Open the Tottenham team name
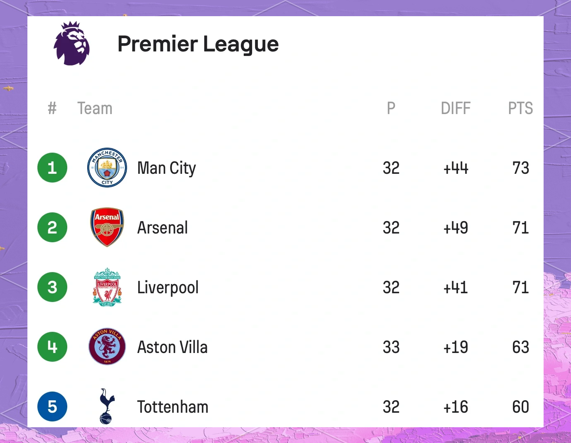571x443 pixels. 173,407
